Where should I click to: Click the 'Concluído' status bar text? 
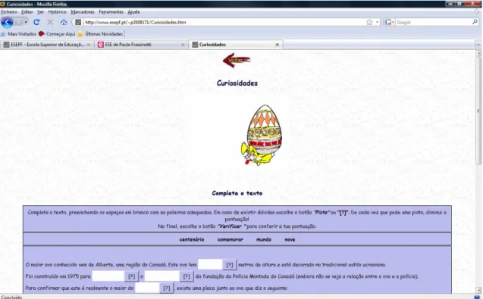tap(11, 297)
